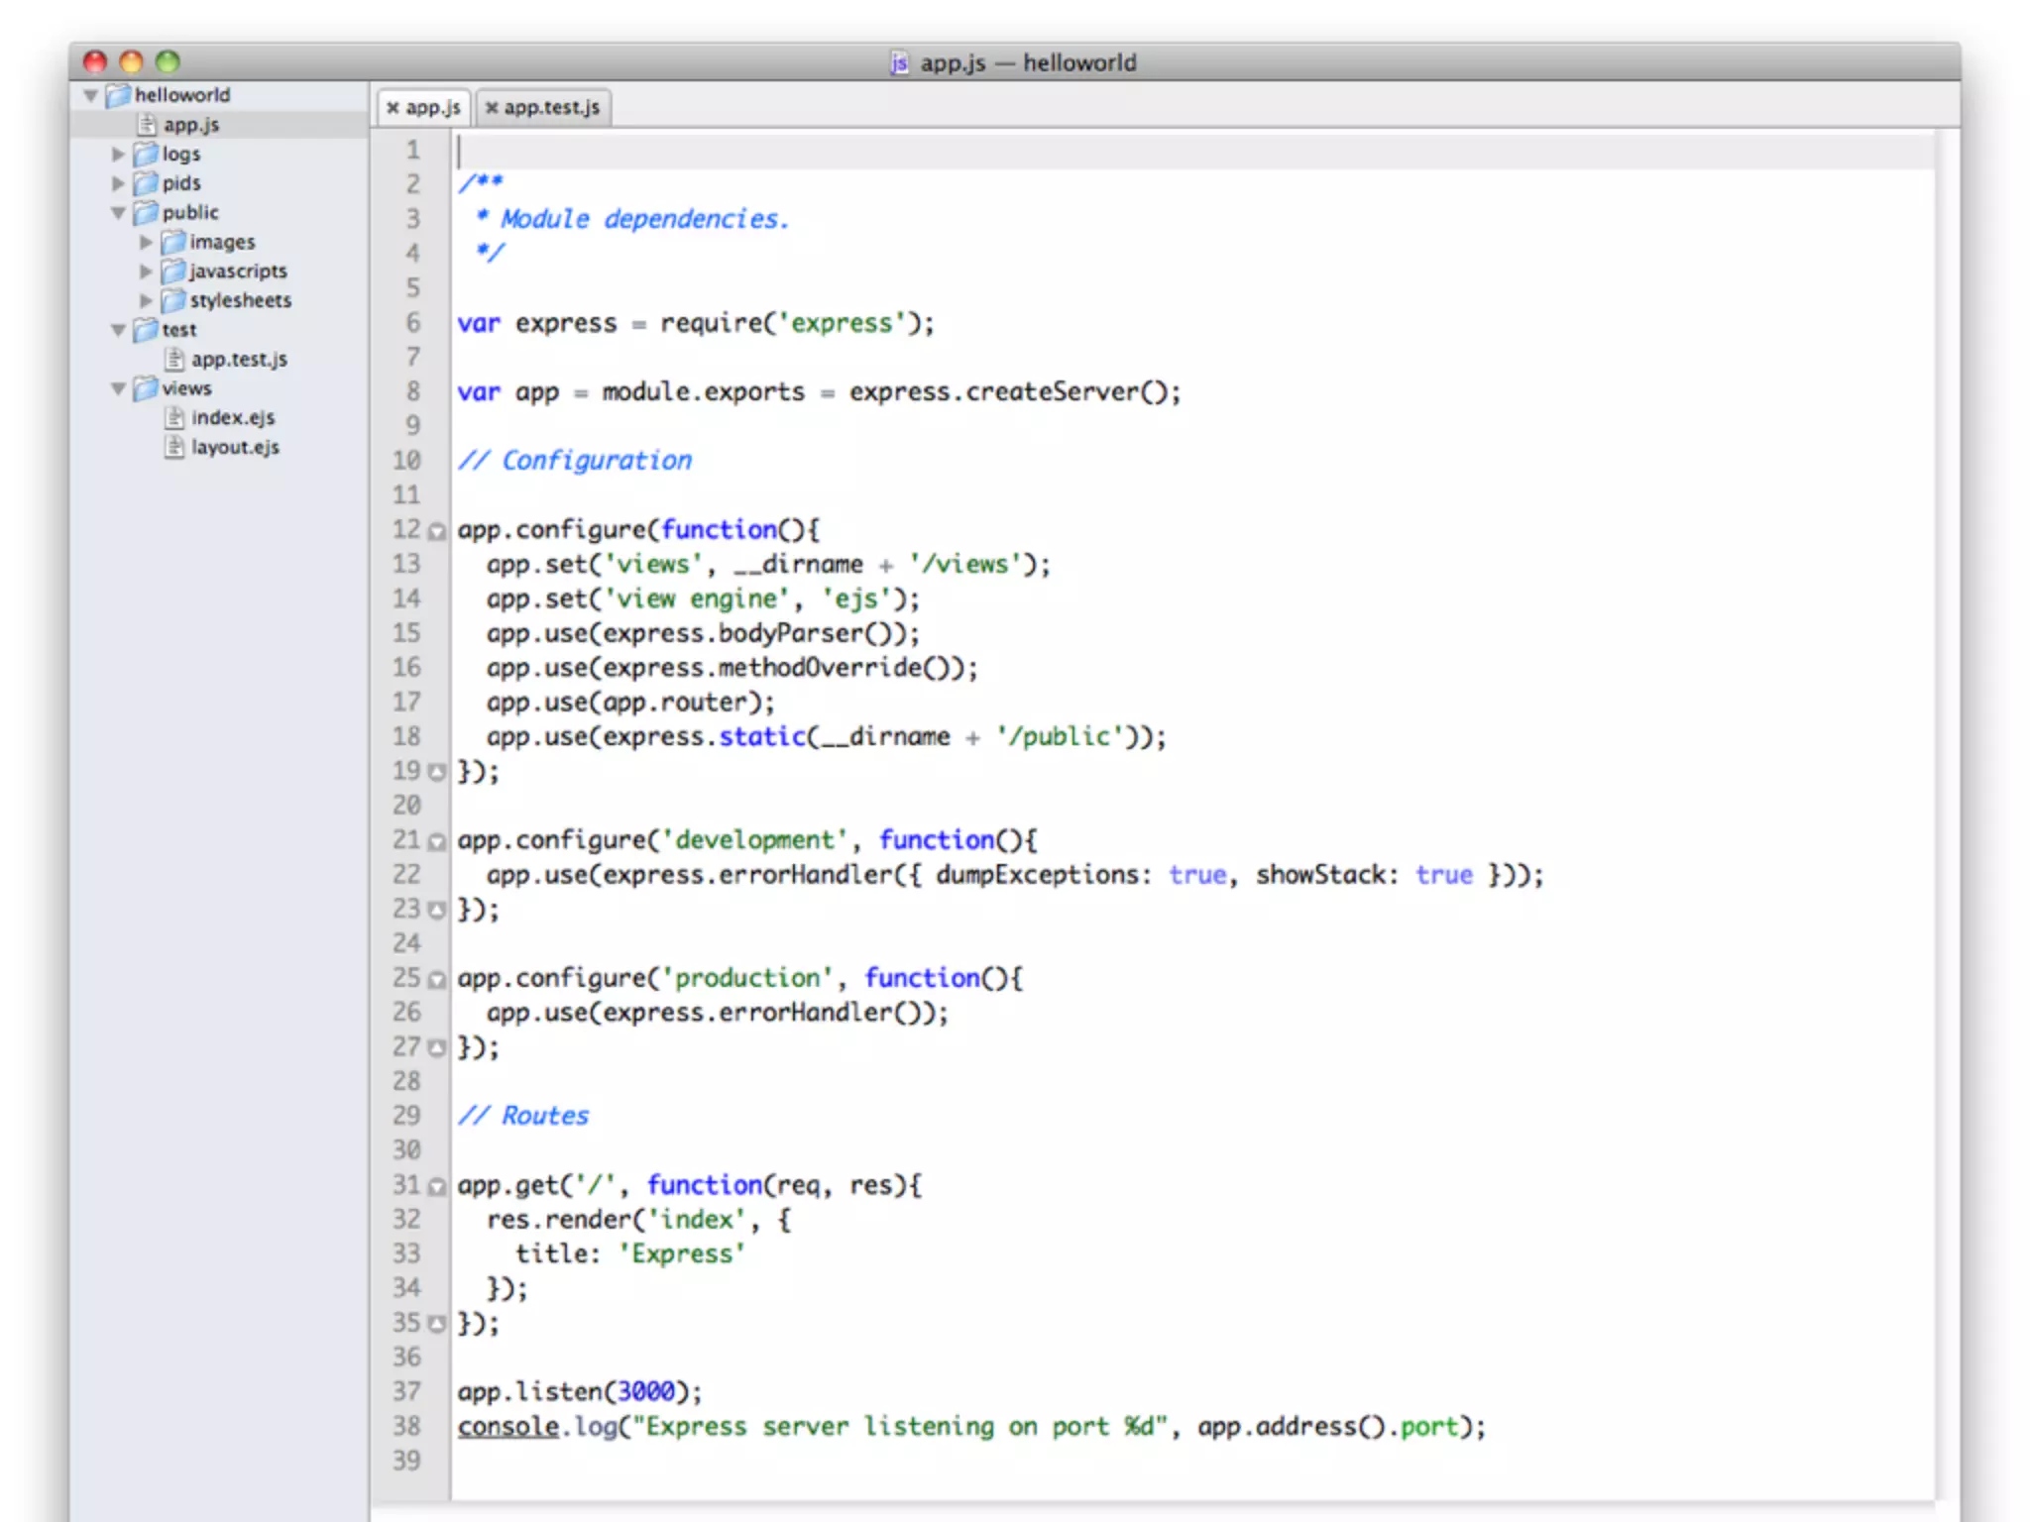Close the app.js tab with its x icon
The image size is (2030, 1522).
[x=393, y=108]
